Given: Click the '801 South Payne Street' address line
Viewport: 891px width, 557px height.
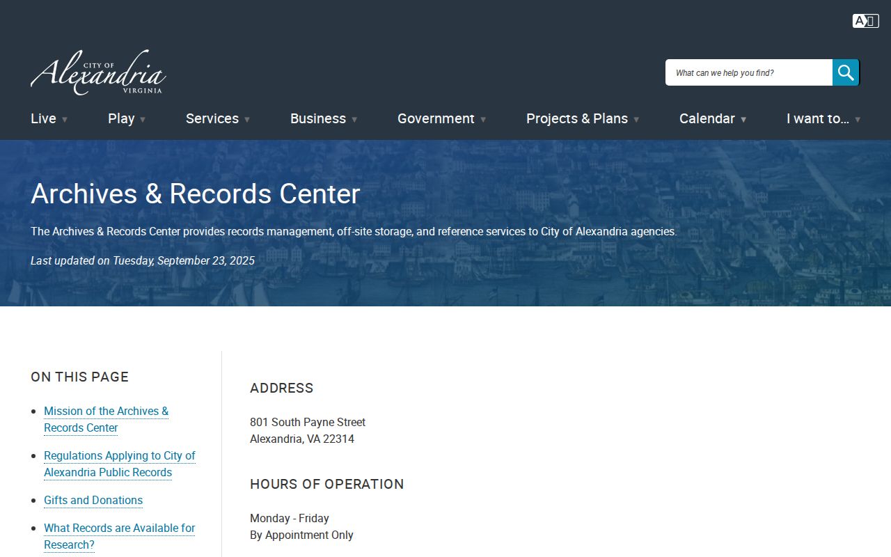Looking at the screenshot, I should tap(308, 422).
